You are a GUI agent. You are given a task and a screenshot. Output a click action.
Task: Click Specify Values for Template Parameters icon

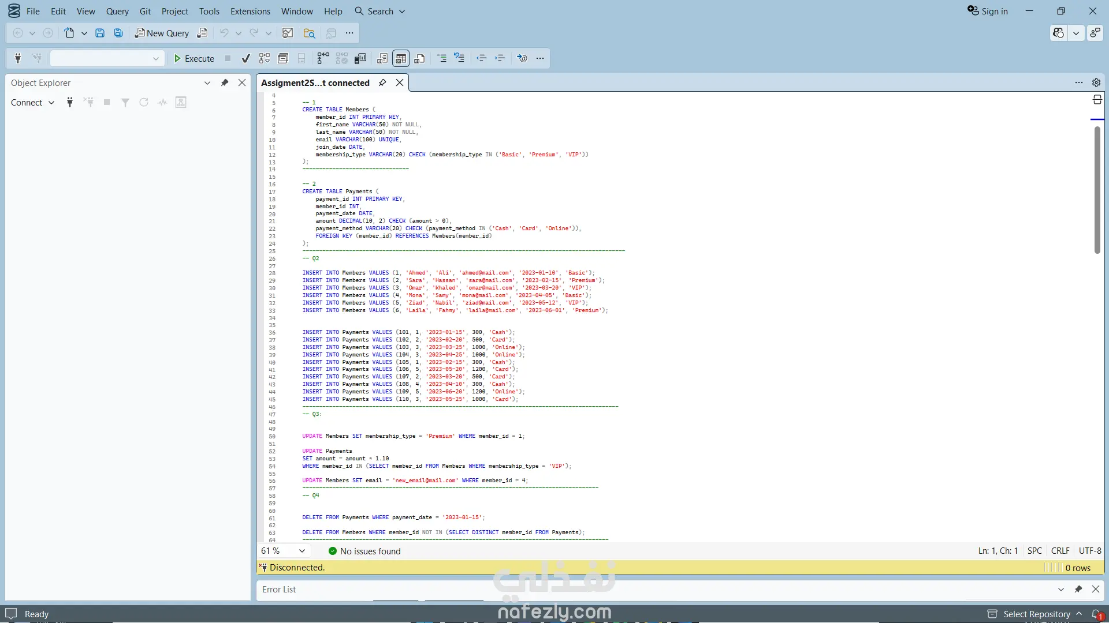[522, 58]
